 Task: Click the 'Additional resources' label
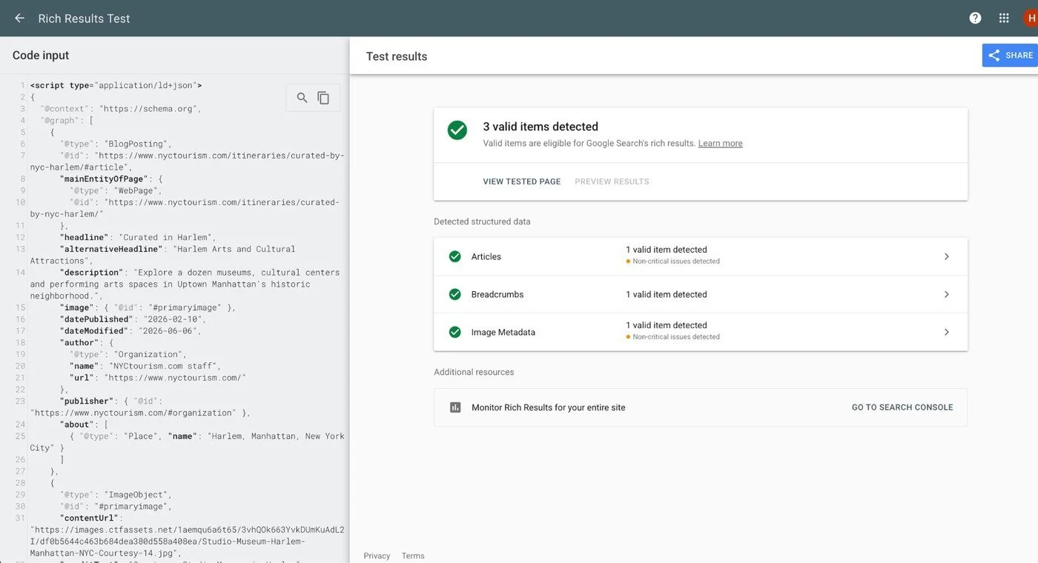474,372
